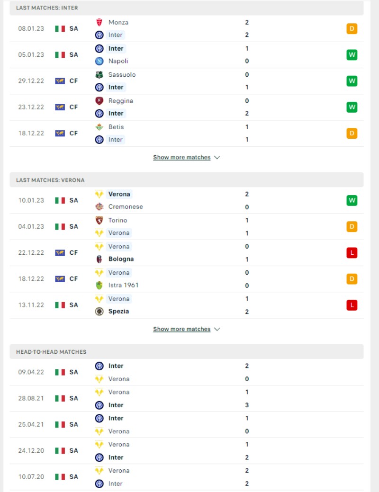Click the Reggina team badge
The image size is (379, 492).
coord(99,101)
